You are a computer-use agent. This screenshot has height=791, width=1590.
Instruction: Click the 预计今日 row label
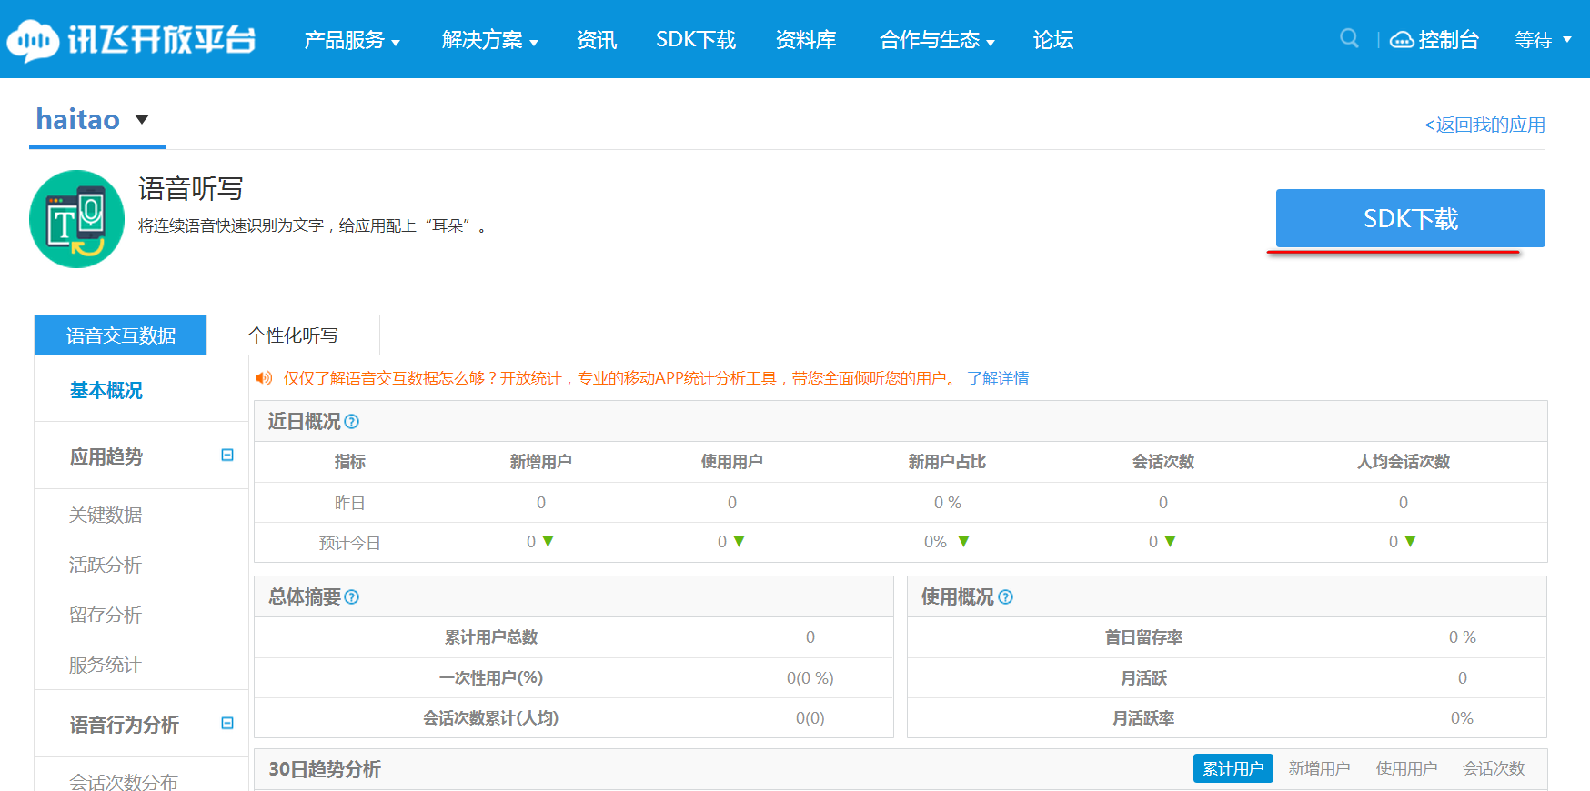click(x=349, y=543)
